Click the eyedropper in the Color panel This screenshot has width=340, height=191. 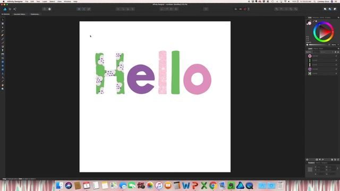(x=313, y=21)
